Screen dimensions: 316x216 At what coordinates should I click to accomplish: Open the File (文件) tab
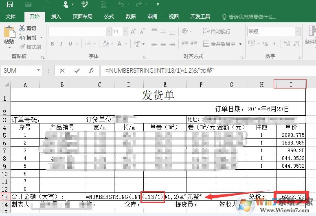(11, 17)
